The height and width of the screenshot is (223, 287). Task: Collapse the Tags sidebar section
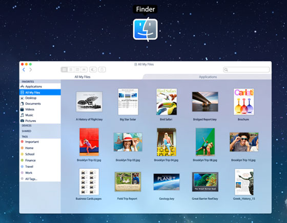(x=25, y=137)
